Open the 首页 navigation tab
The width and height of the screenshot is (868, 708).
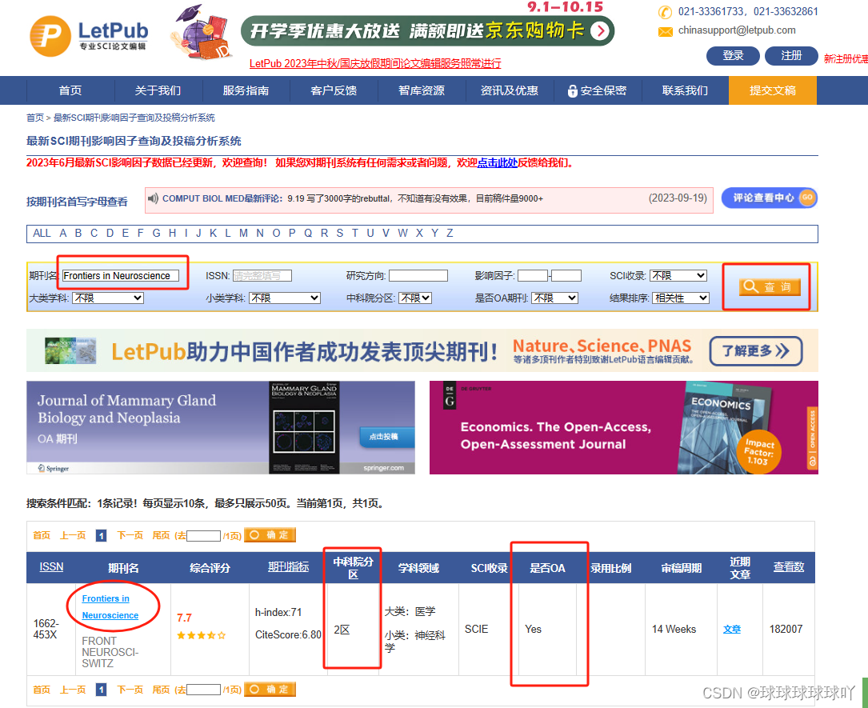pos(70,90)
